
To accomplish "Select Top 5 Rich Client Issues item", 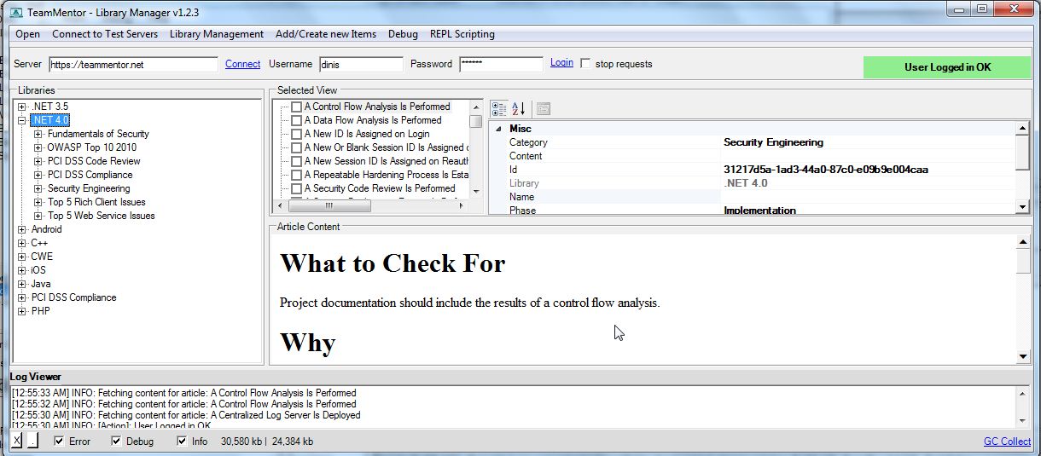I will tap(96, 202).
